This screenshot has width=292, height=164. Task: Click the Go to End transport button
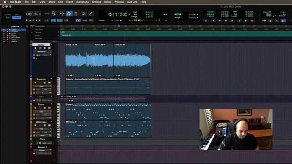click(x=232, y=21)
